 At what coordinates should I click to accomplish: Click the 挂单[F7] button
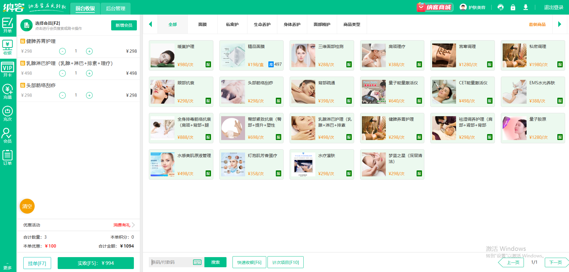tap(37, 263)
